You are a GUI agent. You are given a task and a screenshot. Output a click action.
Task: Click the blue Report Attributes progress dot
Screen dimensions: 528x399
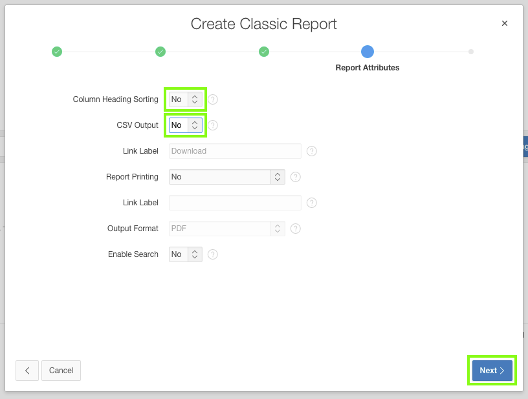tap(368, 52)
